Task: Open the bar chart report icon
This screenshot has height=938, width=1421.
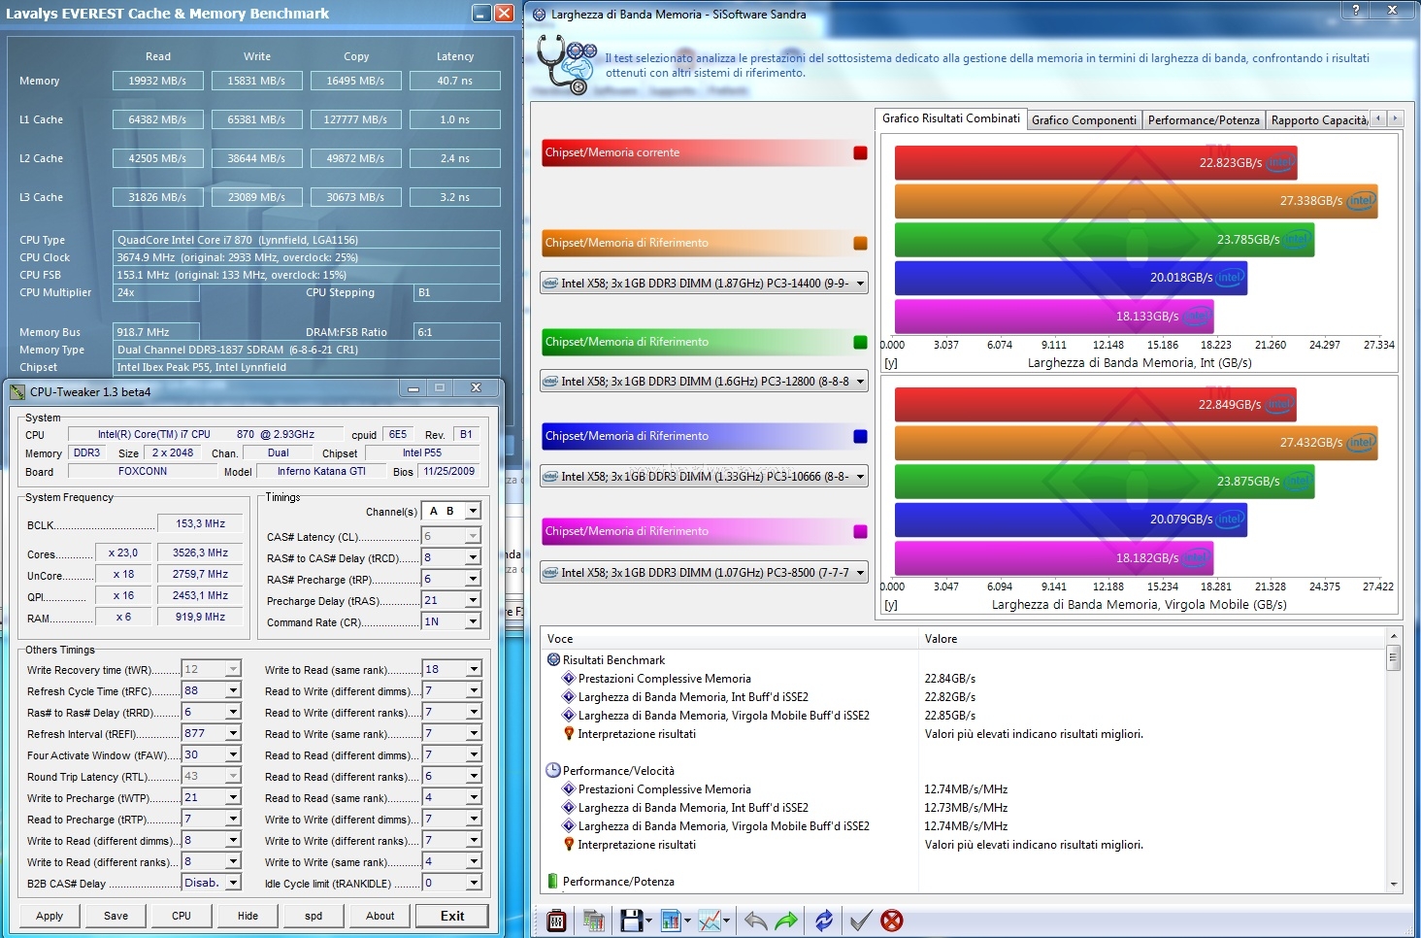Action: pos(670,921)
